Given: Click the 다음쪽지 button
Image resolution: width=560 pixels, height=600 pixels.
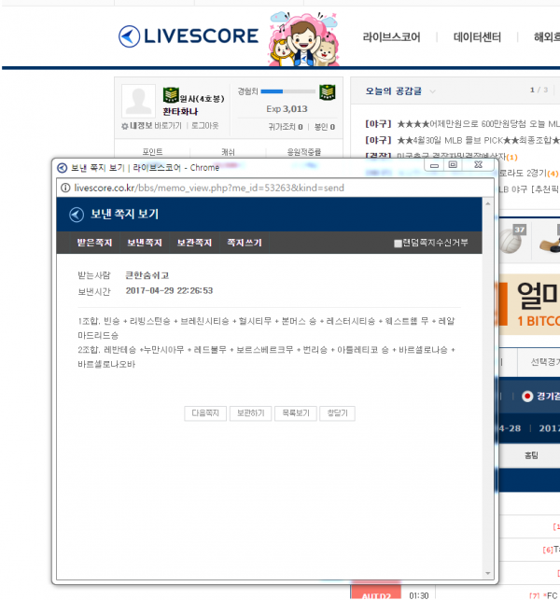Looking at the screenshot, I should tap(205, 413).
